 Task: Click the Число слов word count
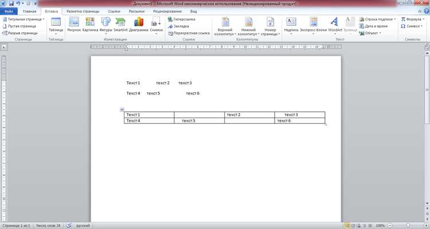pyautogui.click(x=48, y=226)
